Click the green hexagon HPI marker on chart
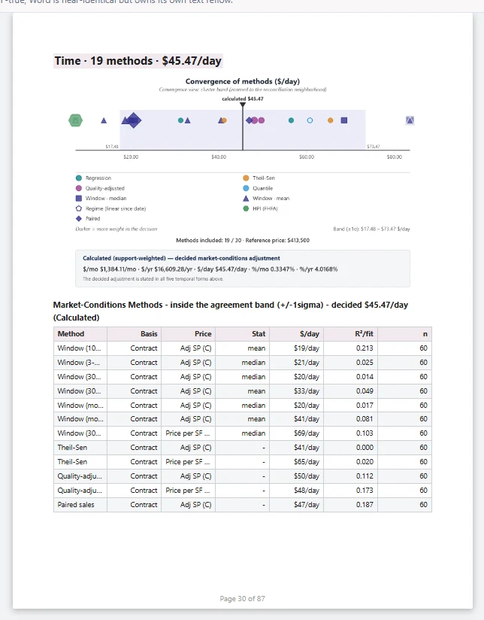This screenshot has width=484, height=620. 75,120
